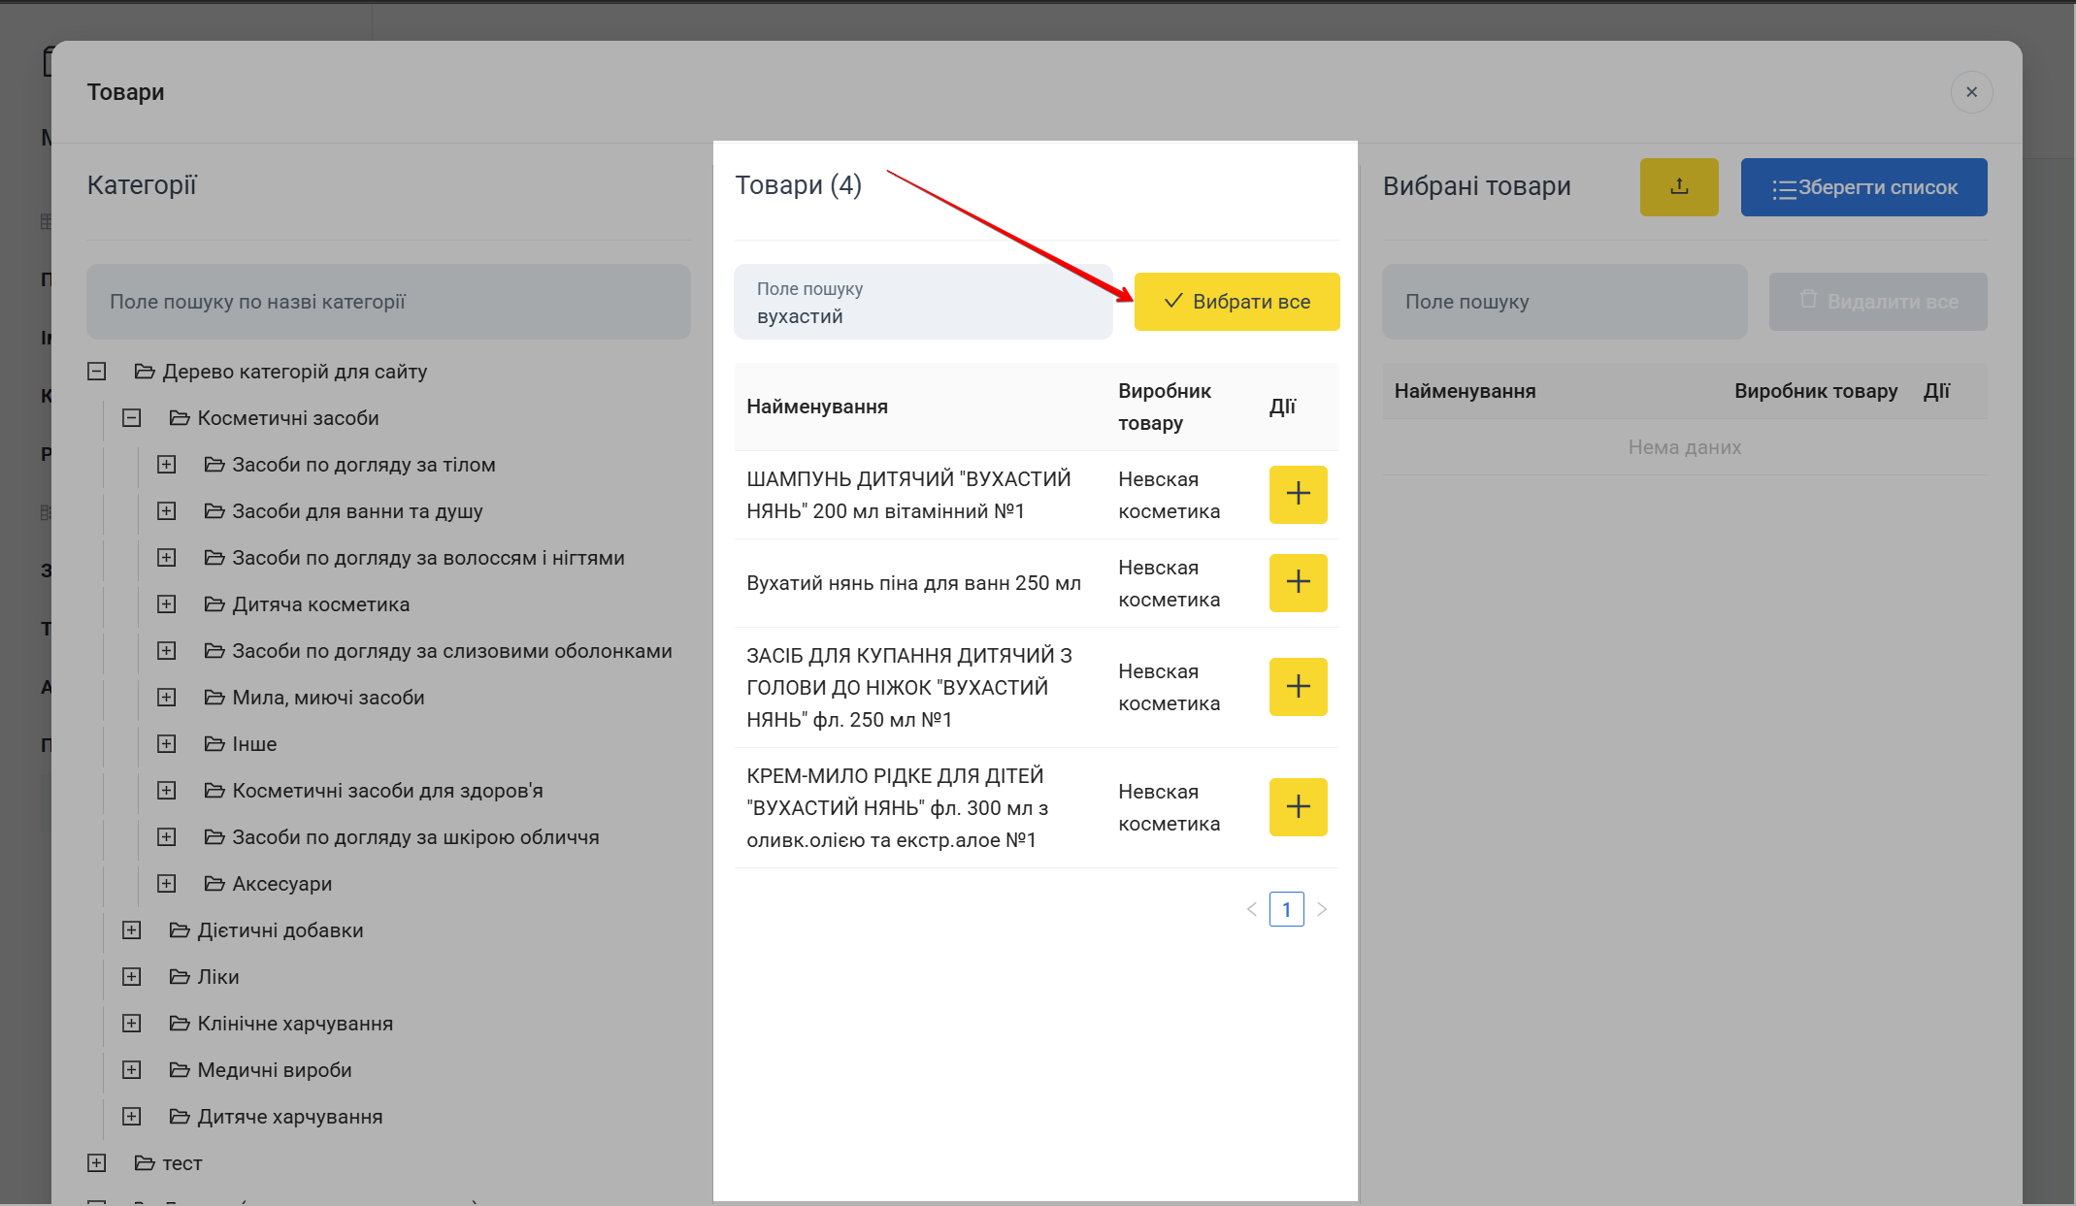Add КРЕМ-МИЛО РІДКЕ product plus icon
The height and width of the screenshot is (1206, 2076).
[1298, 806]
